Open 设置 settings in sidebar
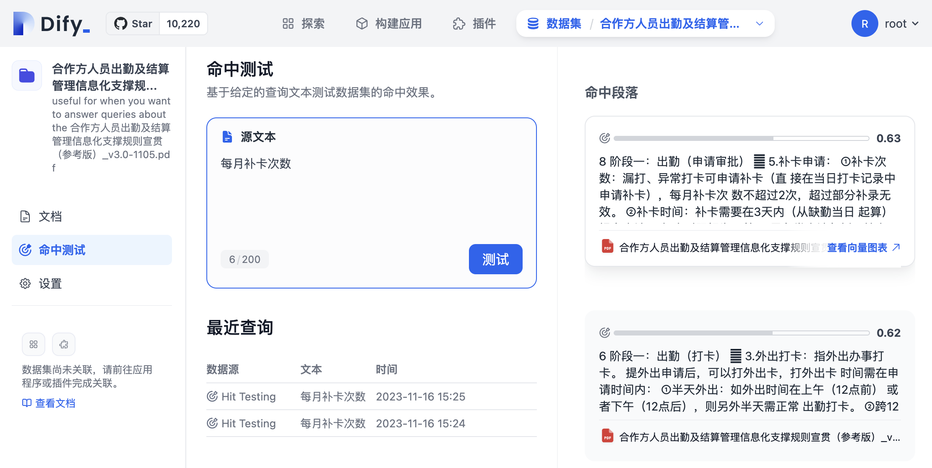This screenshot has height=468, width=932. (50, 283)
